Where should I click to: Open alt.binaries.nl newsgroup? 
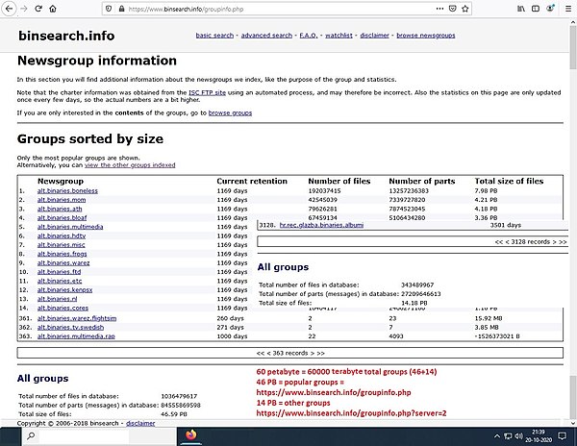tap(58, 299)
